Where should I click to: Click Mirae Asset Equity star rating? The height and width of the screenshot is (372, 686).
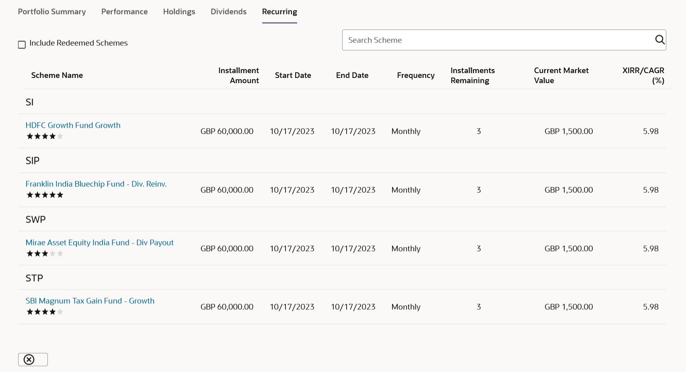click(x=45, y=254)
